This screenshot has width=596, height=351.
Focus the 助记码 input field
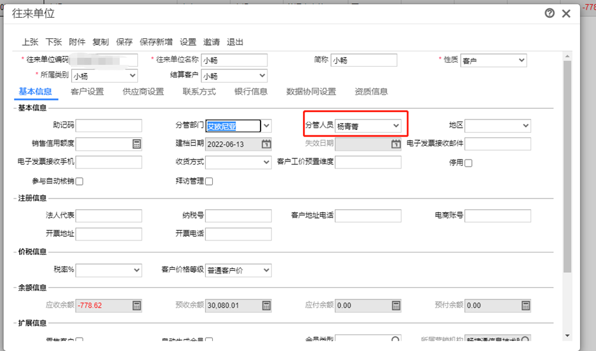click(x=109, y=125)
